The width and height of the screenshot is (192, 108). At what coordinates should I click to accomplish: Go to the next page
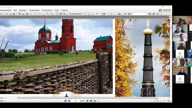[x=87, y=101]
